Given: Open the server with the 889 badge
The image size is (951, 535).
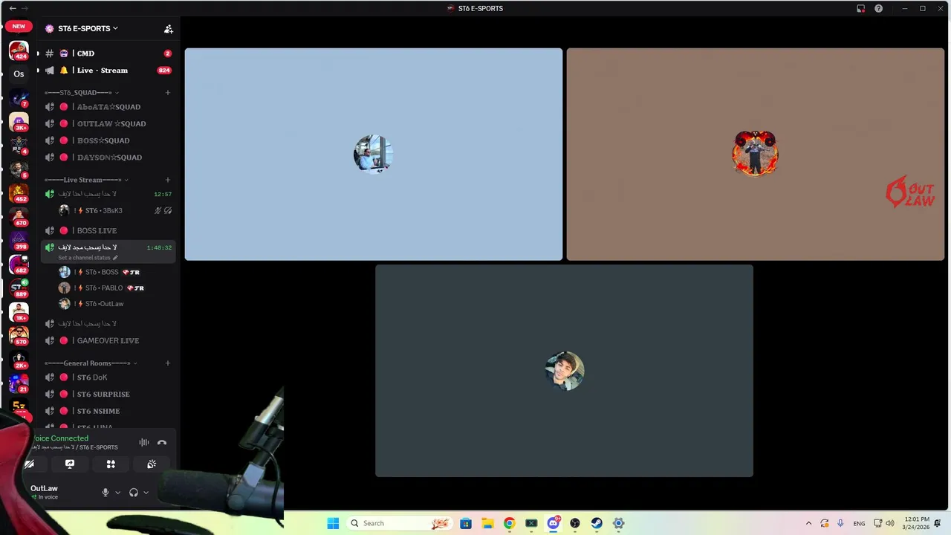Looking at the screenshot, I should (x=19, y=288).
